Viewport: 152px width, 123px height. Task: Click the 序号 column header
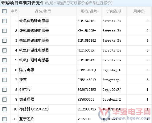14,11
